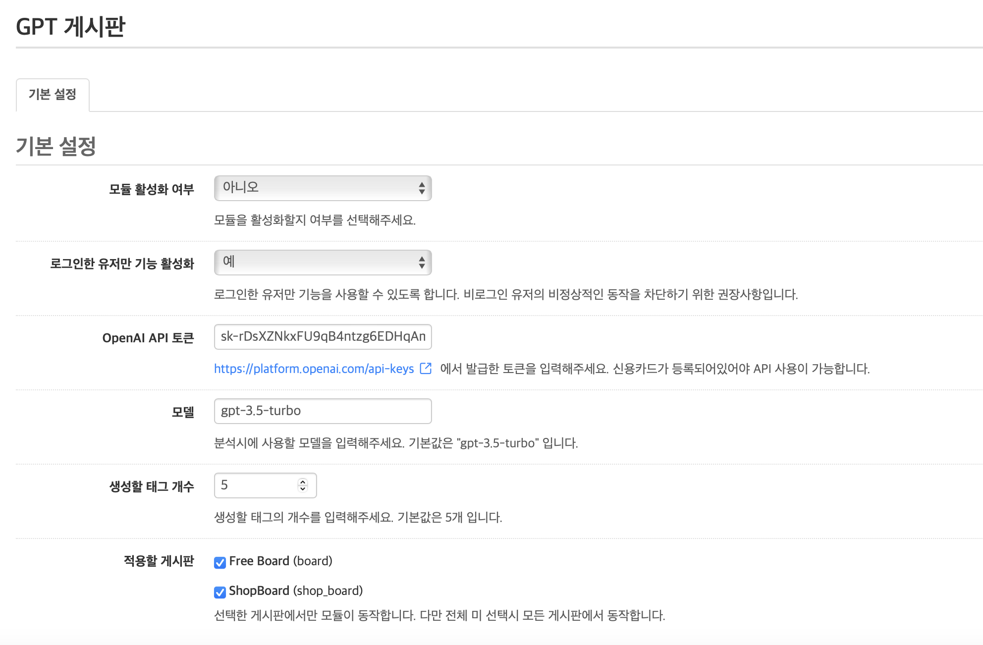Click the tag count spinner showing 5

[258, 485]
